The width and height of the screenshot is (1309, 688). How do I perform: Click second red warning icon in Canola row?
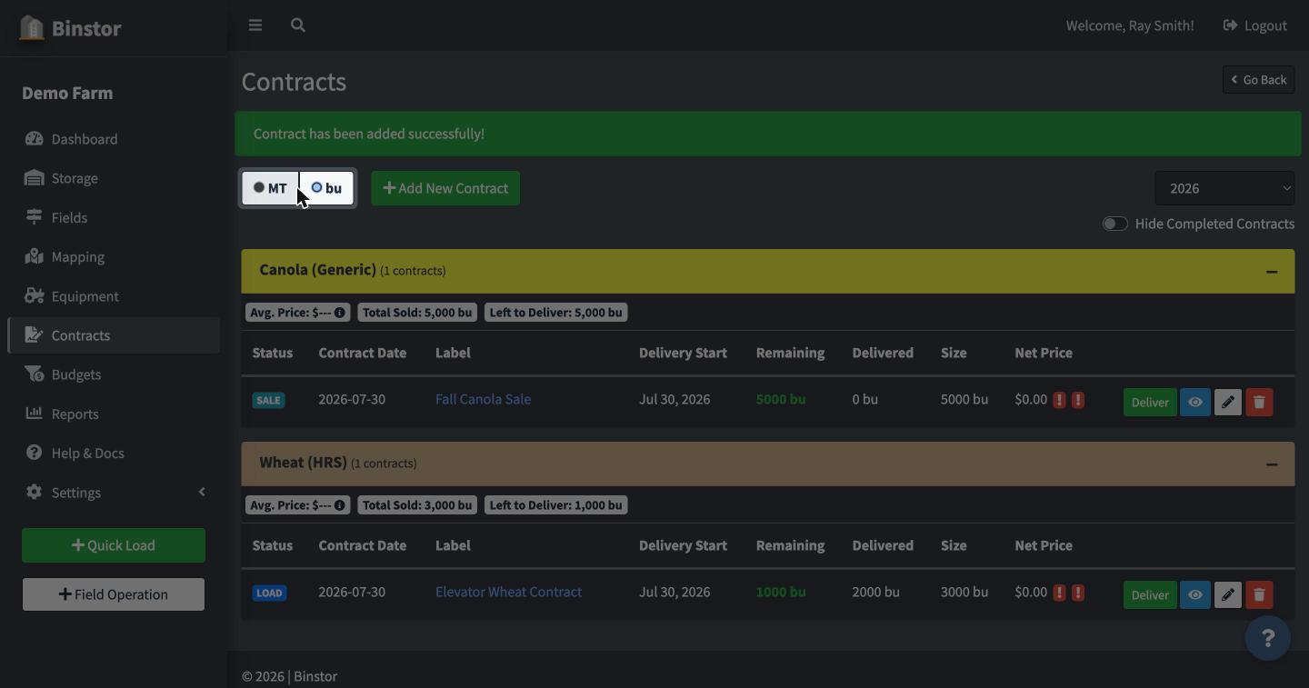pos(1078,400)
